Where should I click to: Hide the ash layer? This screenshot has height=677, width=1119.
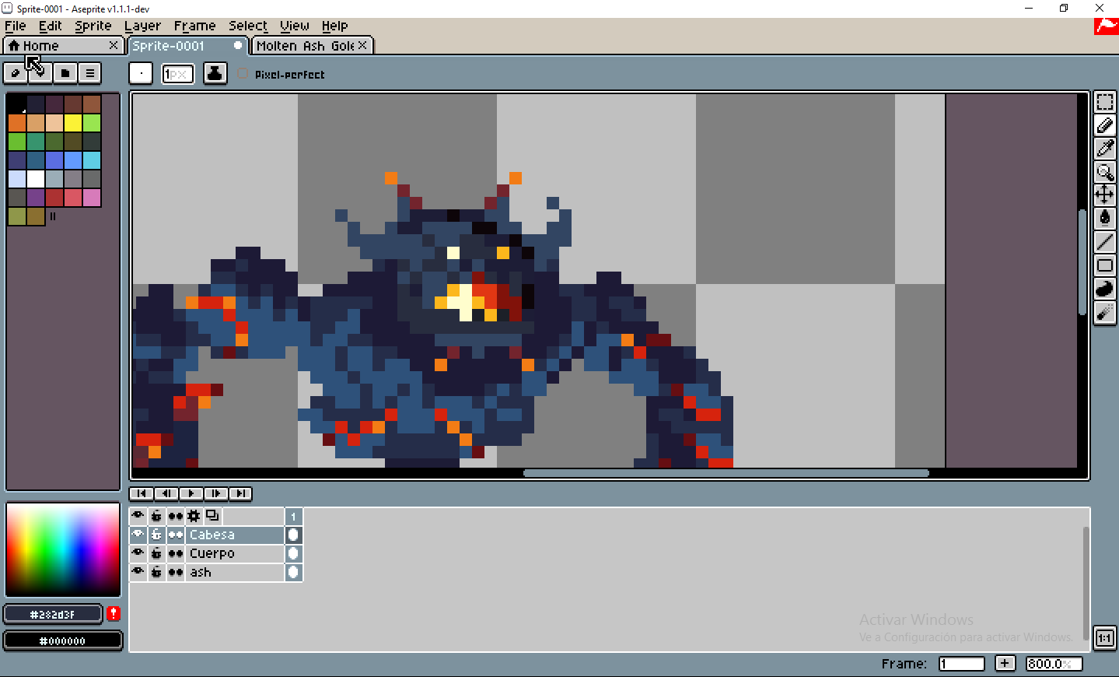pyautogui.click(x=138, y=572)
